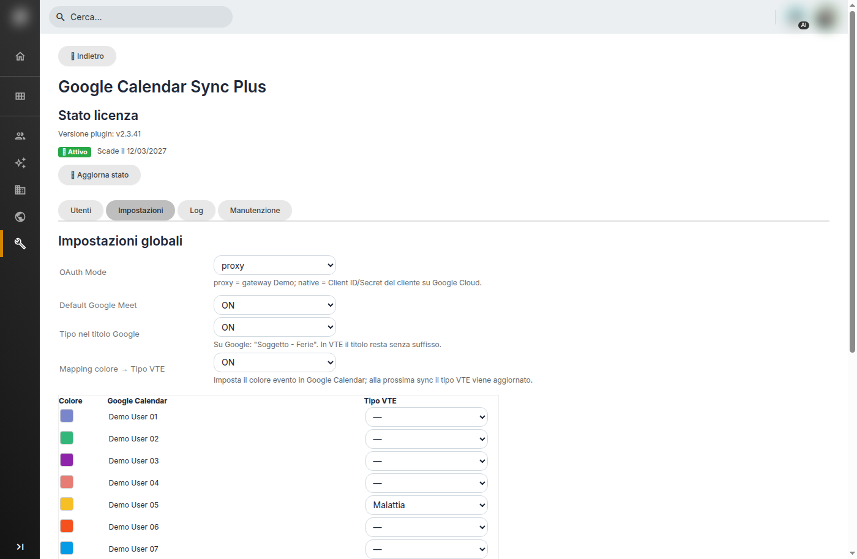Choose Tipo VTE for Demo User 01
This screenshot has height=559, width=857.
point(427,417)
